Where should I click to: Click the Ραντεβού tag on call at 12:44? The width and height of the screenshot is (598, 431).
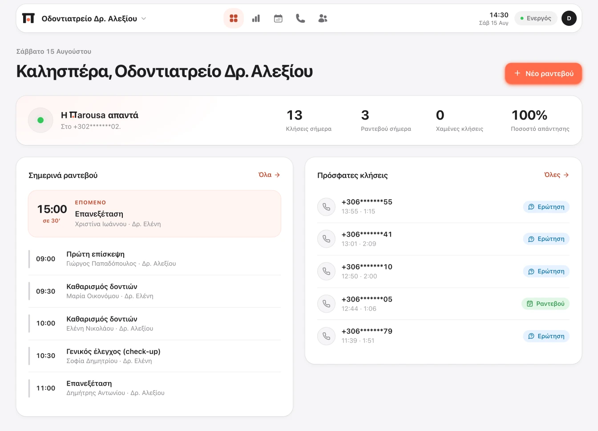[x=545, y=304]
